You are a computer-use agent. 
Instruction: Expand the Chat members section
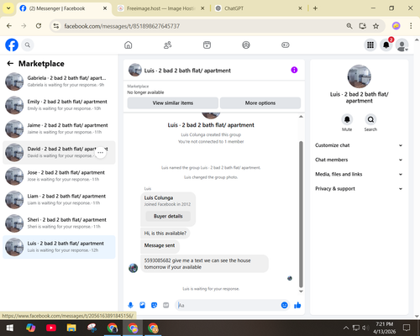pyautogui.click(x=359, y=160)
